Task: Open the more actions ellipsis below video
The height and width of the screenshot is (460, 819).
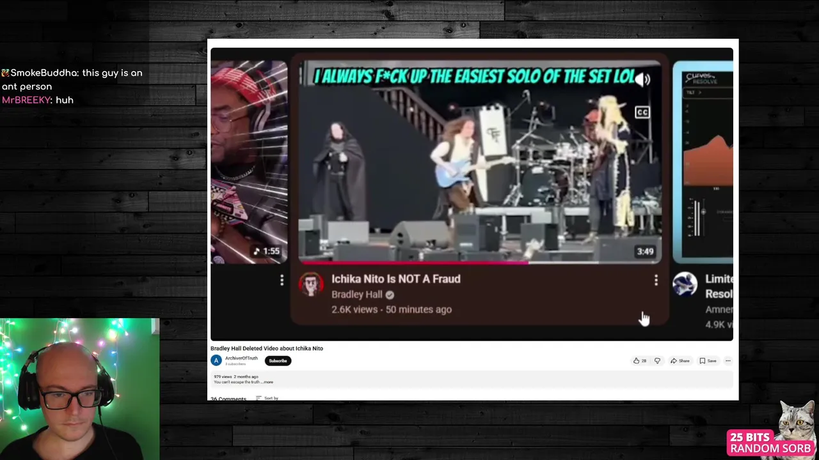Action: pos(728,361)
